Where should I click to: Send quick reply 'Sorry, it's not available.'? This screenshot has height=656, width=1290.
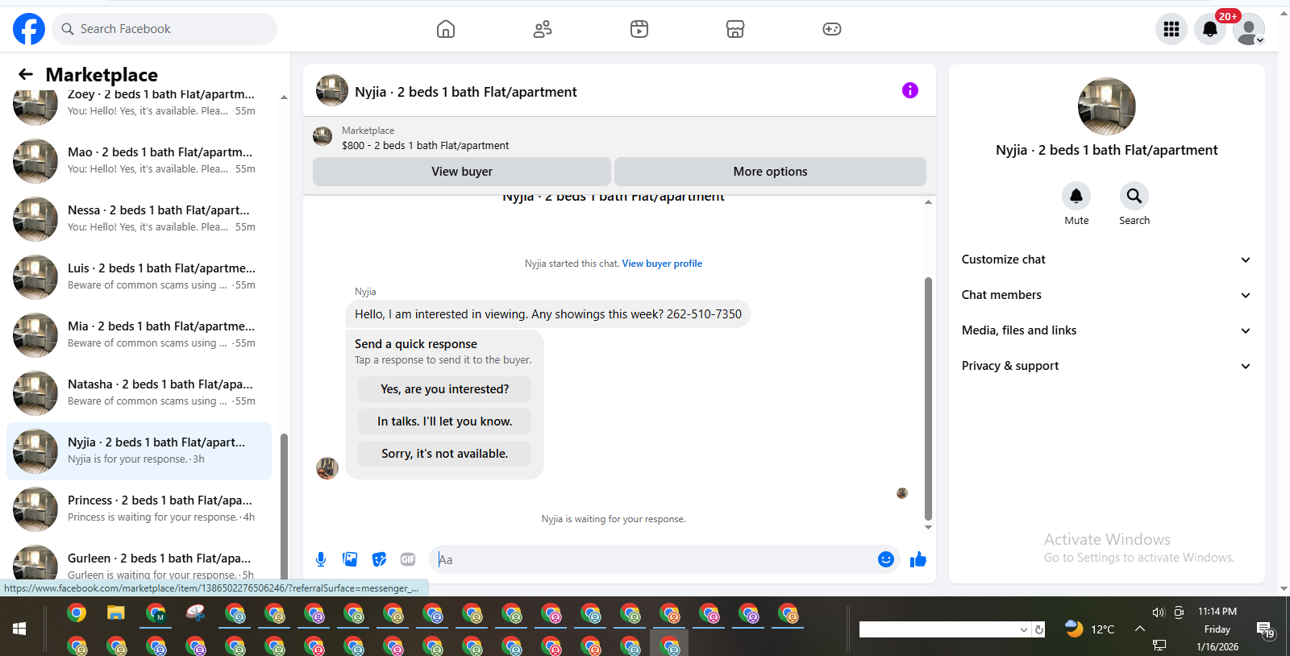coord(444,454)
